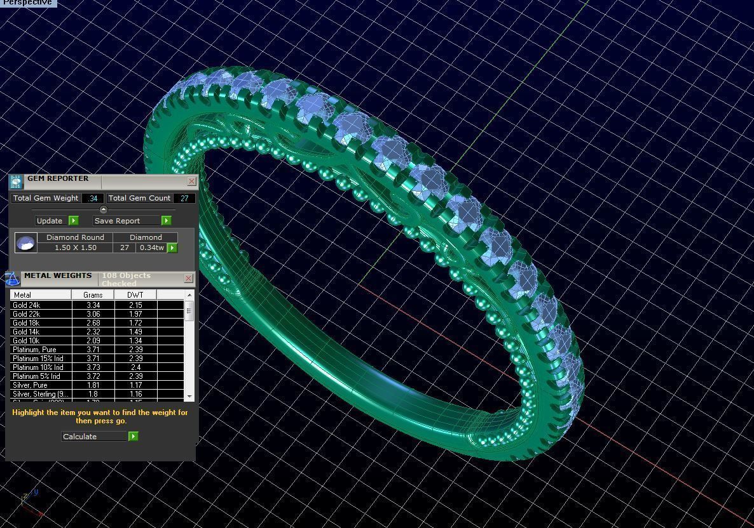Click the green arrow beside Save Report
Viewport: 754px width, 528px height.
click(167, 220)
